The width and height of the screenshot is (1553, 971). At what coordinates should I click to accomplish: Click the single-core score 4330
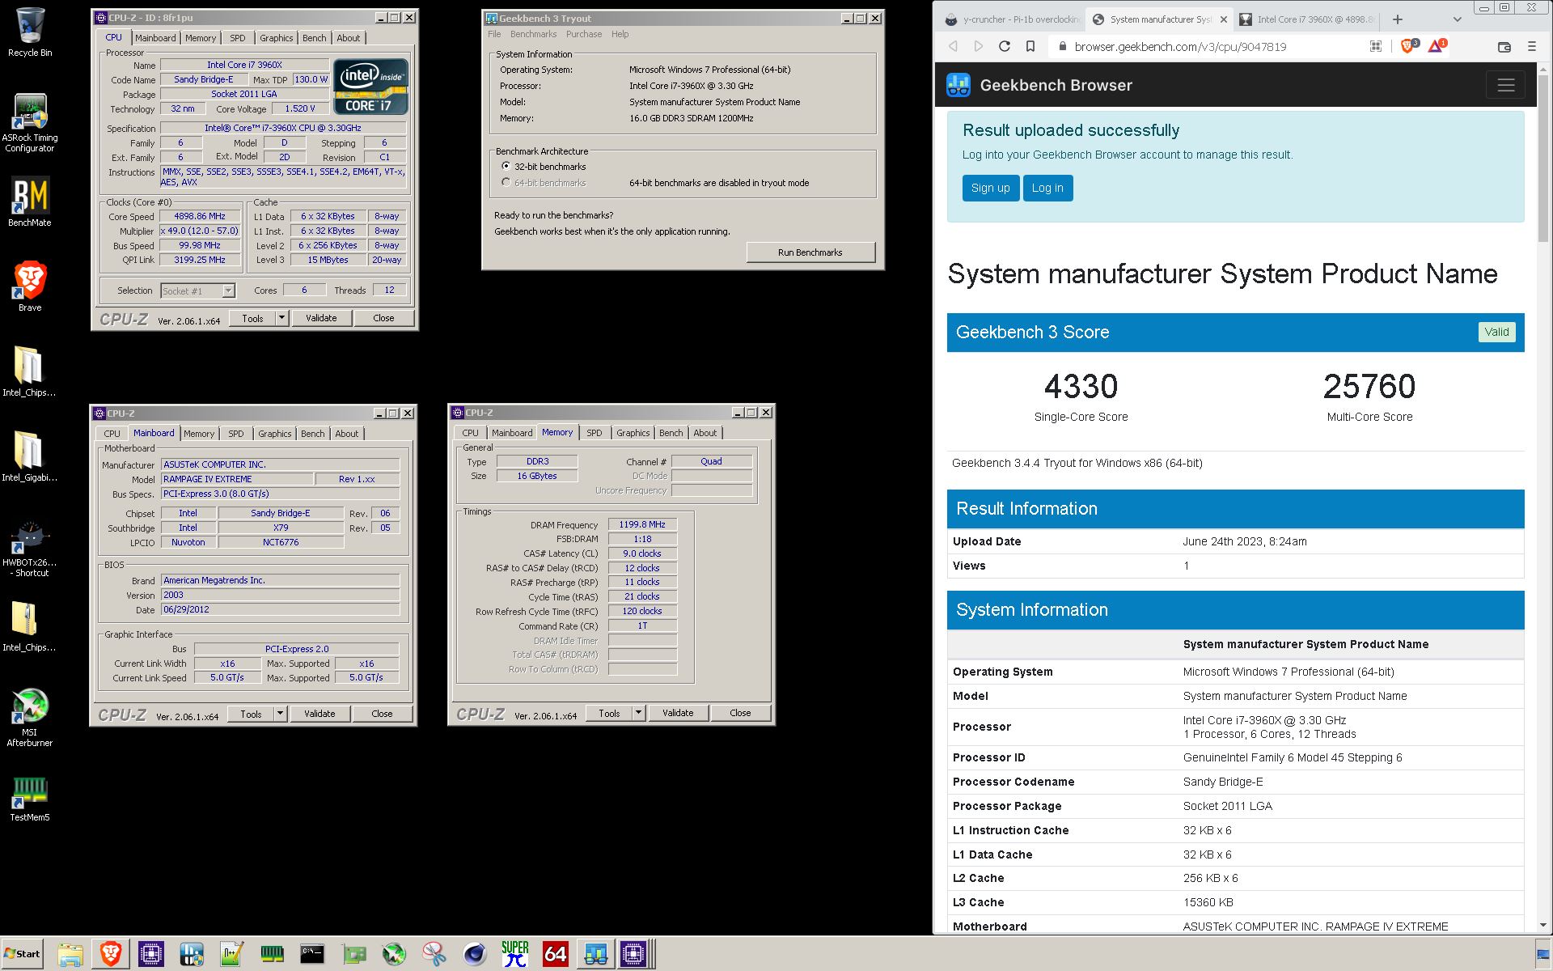click(x=1081, y=387)
